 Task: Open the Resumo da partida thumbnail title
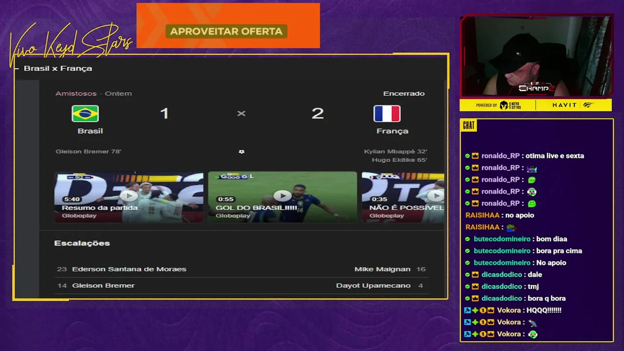pos(100,208)
